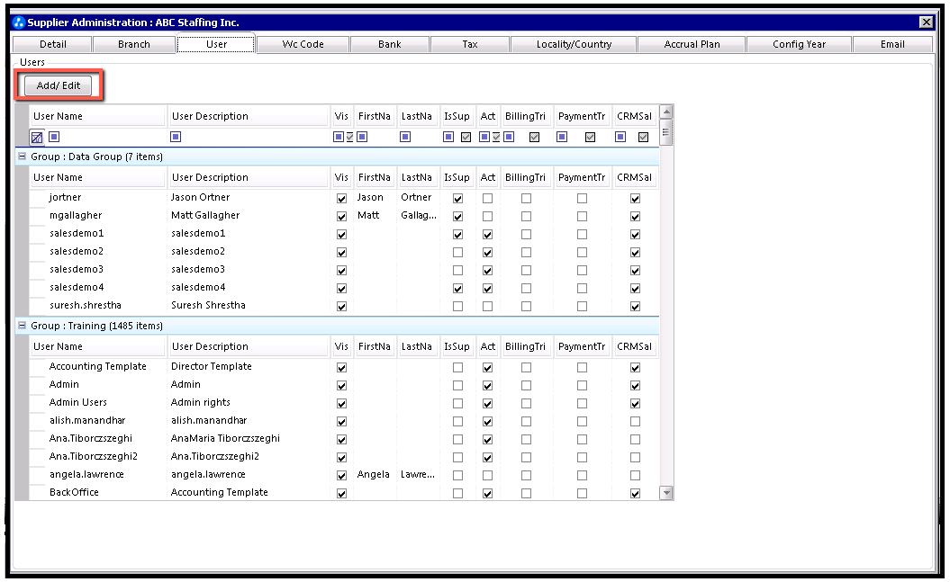Open the Tax tab

coord(470,44)
